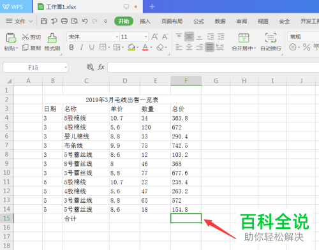319x250 pixels.
Task: Align text to top of cell
Action: tap(179, 36)
